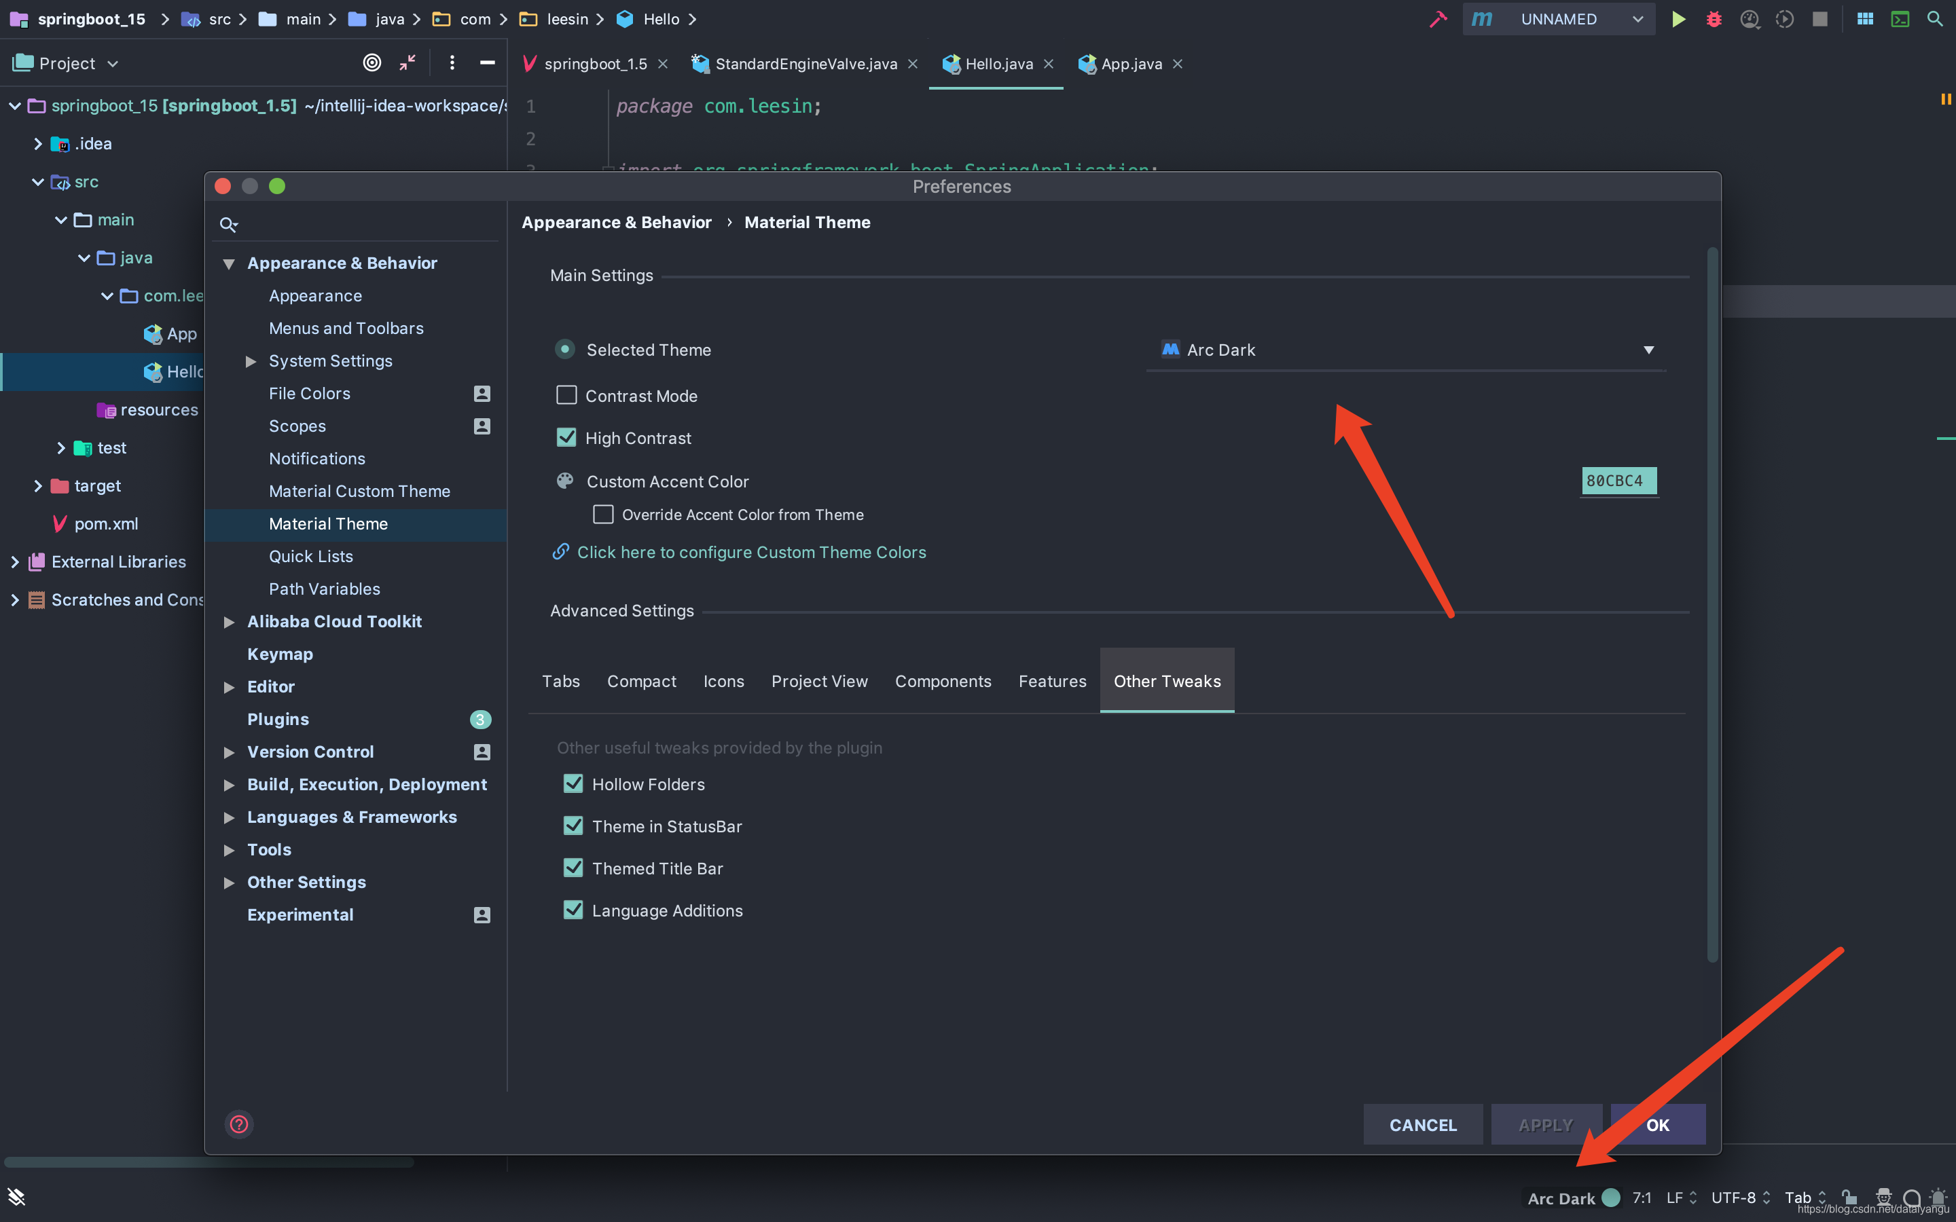
Task: Click 80CBC4 accent color swatch
Action: pos(1619,481)
